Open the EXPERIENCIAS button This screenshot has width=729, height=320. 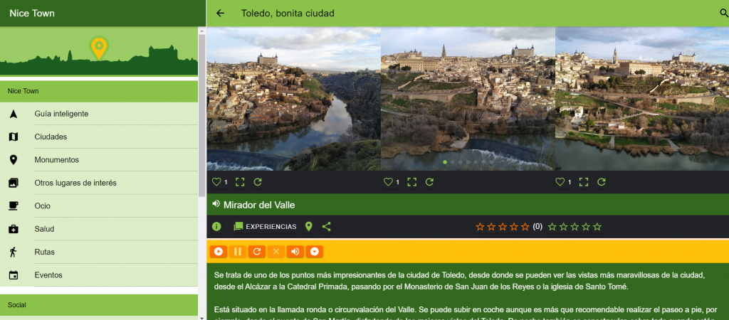tap(265, 227)
